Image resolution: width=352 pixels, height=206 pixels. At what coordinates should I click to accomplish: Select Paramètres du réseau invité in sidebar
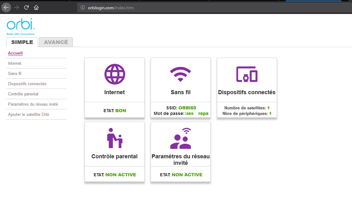(x=33, y=104)
